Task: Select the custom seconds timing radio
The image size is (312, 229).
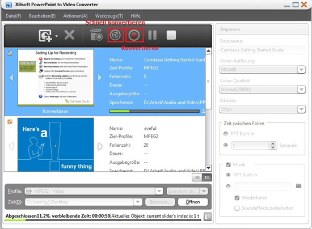Action: coord(225,145)
